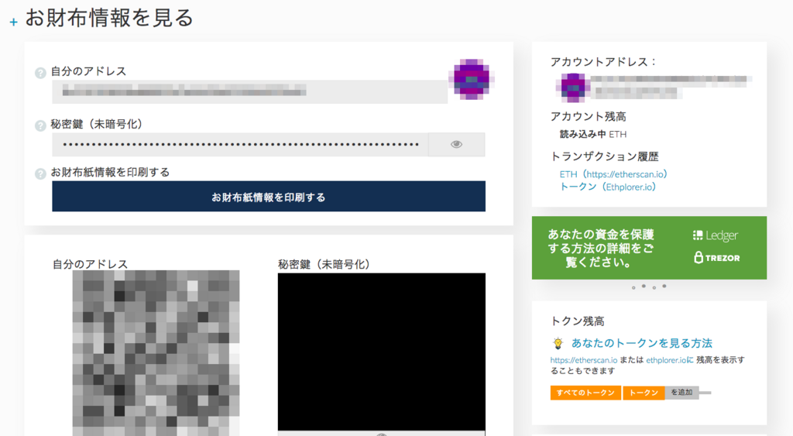
Task: Open あなたのトークンを見る方法 link
Action: pyautogui.click(x=642, y=343)
